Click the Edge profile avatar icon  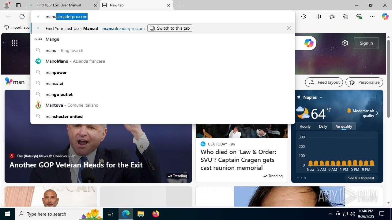coord(7,5)
